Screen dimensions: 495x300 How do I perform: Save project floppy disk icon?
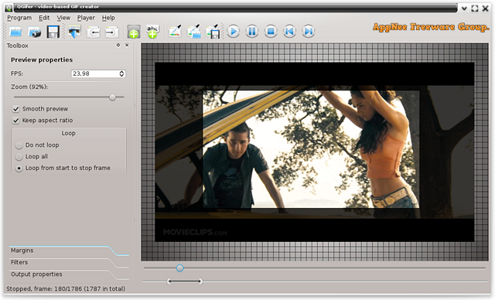pos(53,32)
